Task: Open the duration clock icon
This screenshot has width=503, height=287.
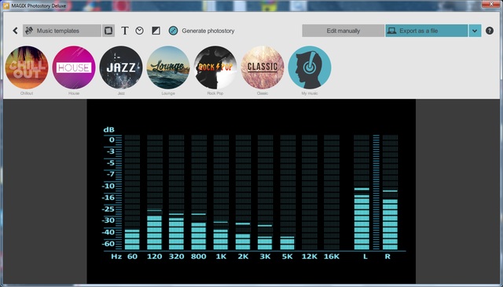Action: (x=140, y=31)
